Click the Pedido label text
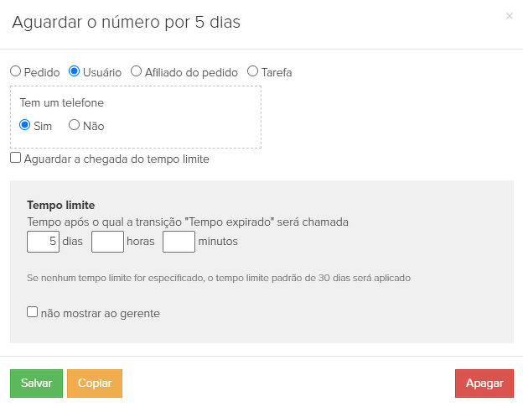 click(x=42, y=72)
